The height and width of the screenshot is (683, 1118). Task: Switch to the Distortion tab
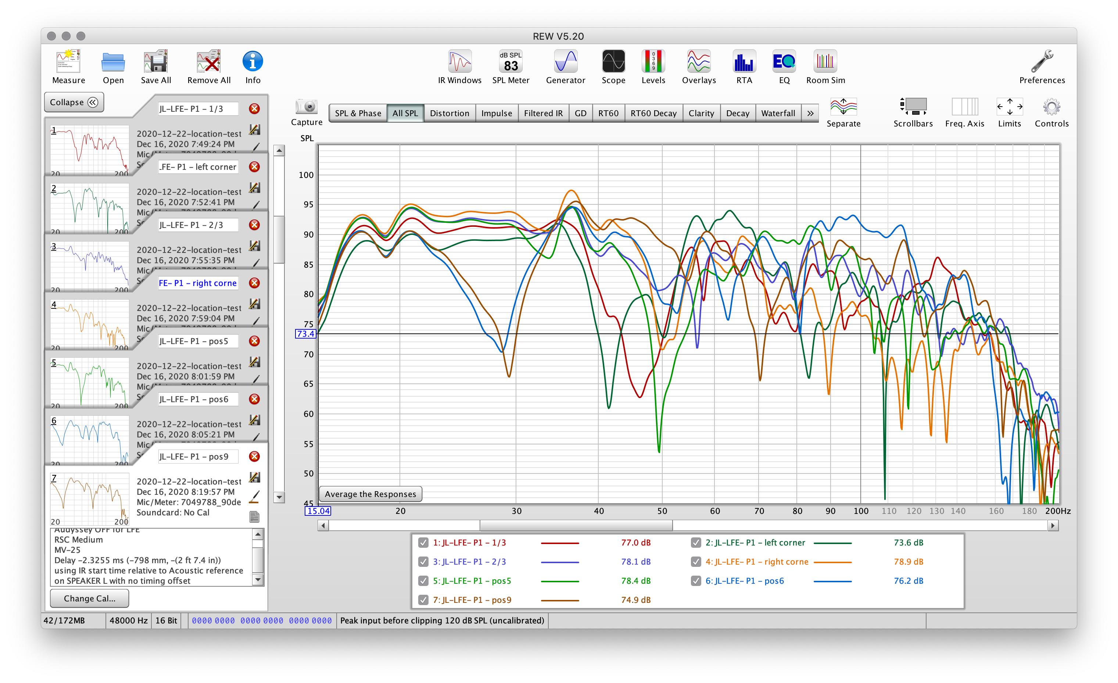coord(449,114)
